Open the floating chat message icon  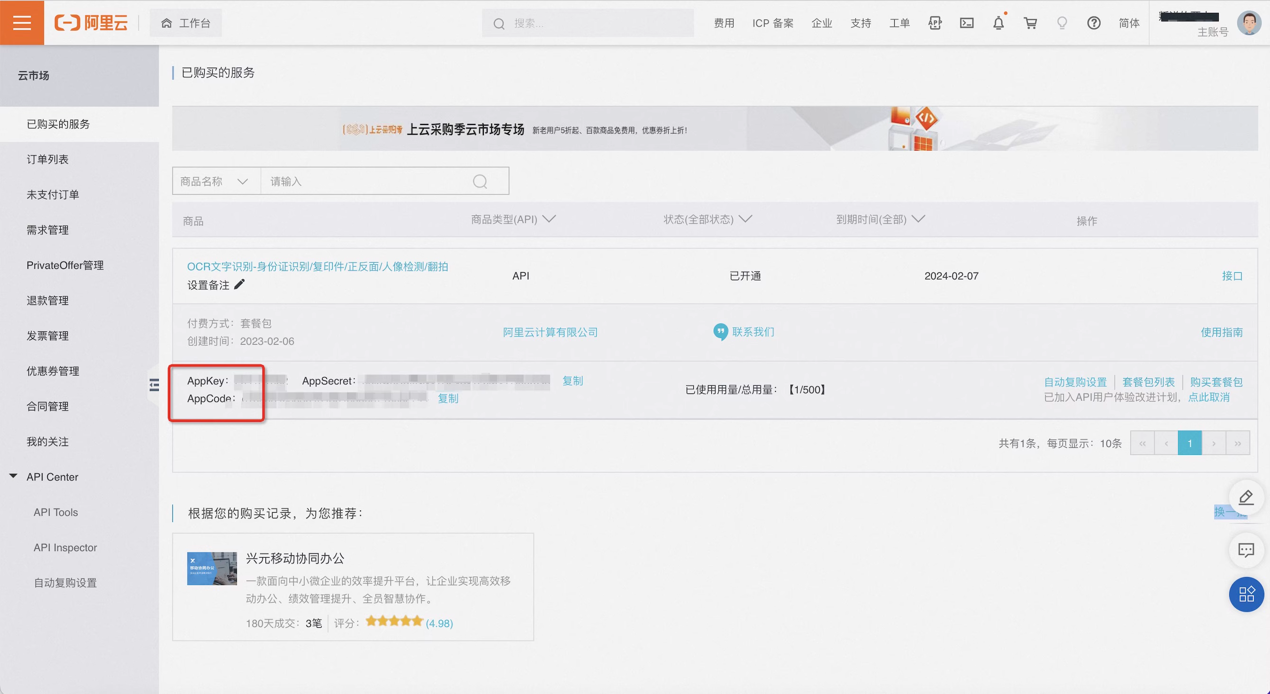click(x=1246, y=550)
